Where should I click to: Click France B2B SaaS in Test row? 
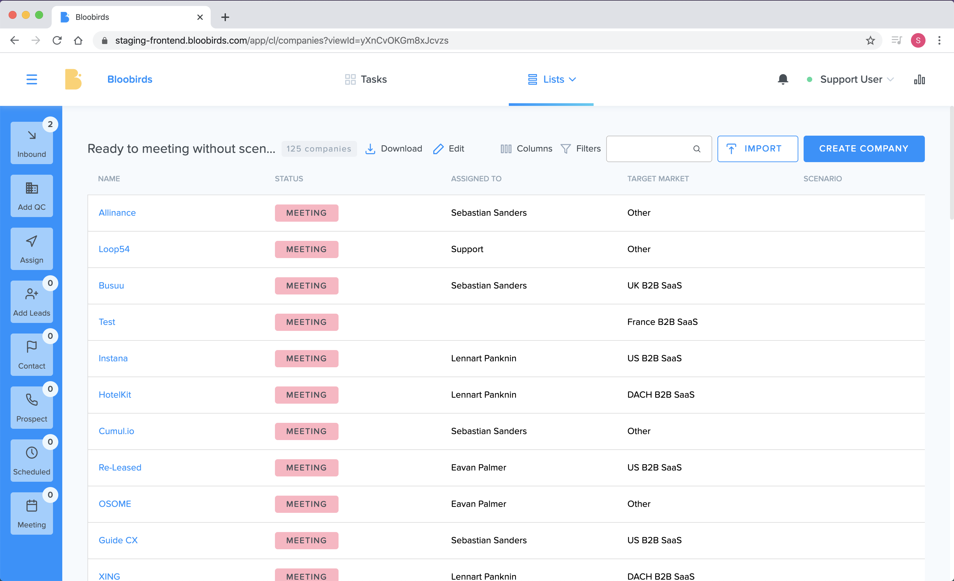click(662, 322)
